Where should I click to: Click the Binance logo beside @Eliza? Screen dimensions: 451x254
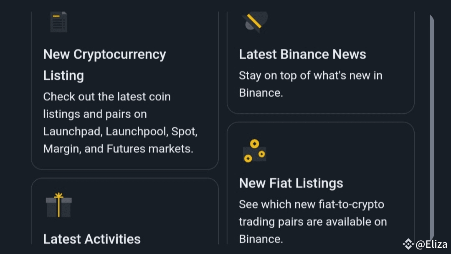point(408,244)
